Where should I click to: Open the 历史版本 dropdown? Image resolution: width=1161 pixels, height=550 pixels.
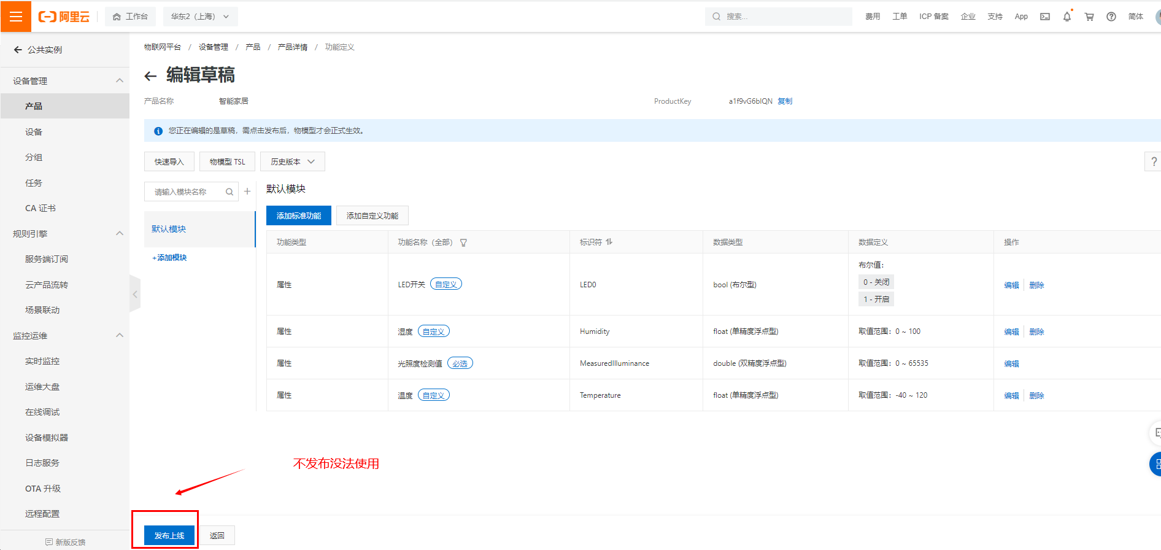pyautogui.click(x=293, y=161)
